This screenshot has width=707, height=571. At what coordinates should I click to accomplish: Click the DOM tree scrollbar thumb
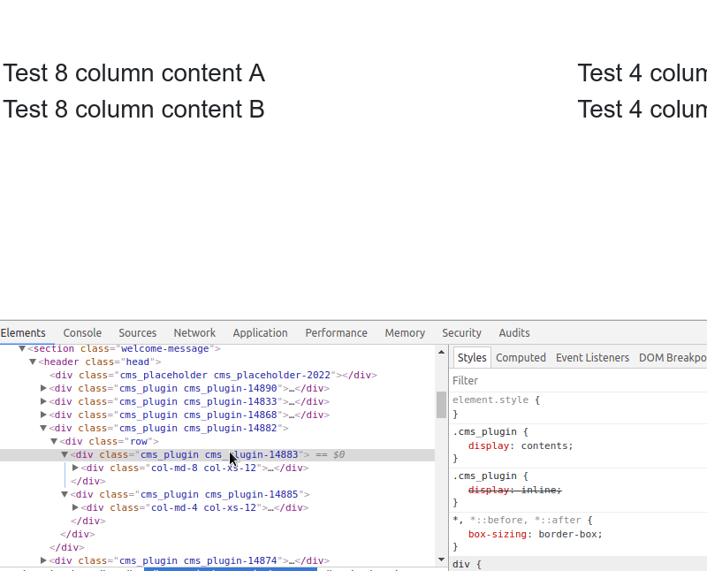click(441, 405)
